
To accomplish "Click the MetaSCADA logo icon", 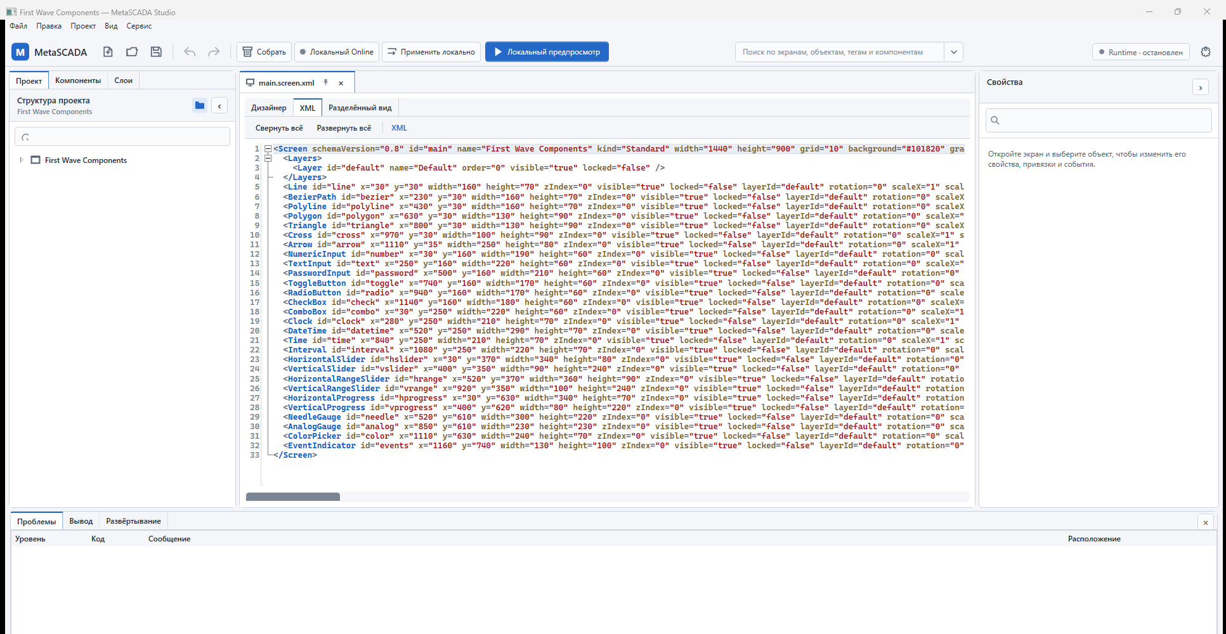I will click(x=20, y=52).
